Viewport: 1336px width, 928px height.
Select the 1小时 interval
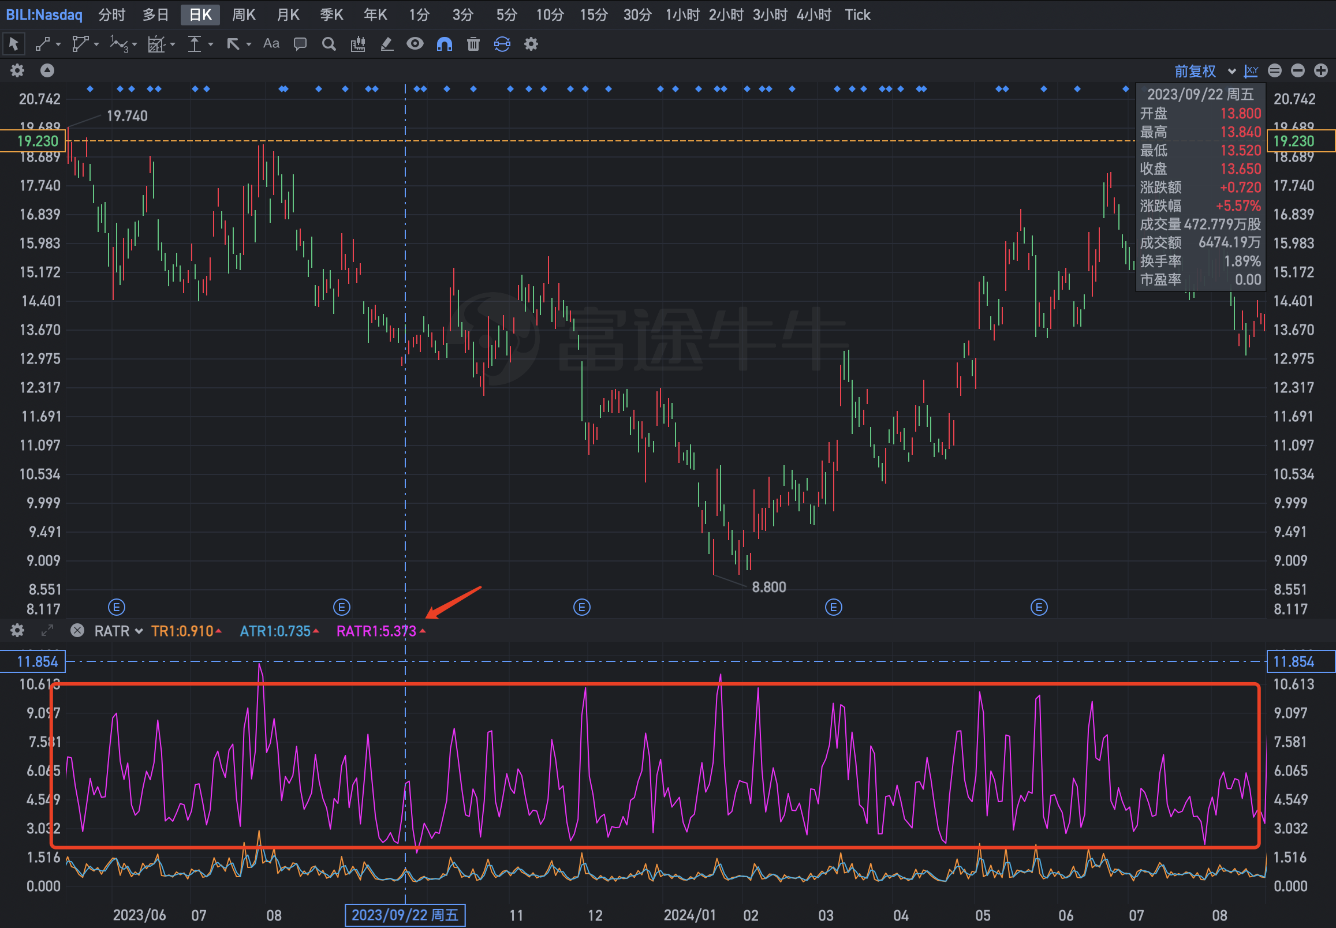click(x=682, y=14)
